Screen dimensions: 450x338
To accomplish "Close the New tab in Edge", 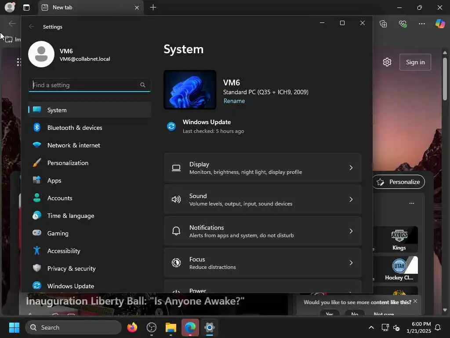I will 137,7.
